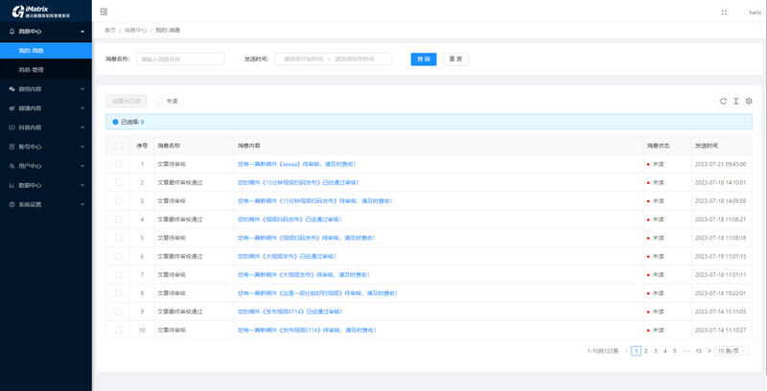Expand the 微信内容 sidebar menu
The width and height of the screenshot is (767, 391).
click(45, 89)
